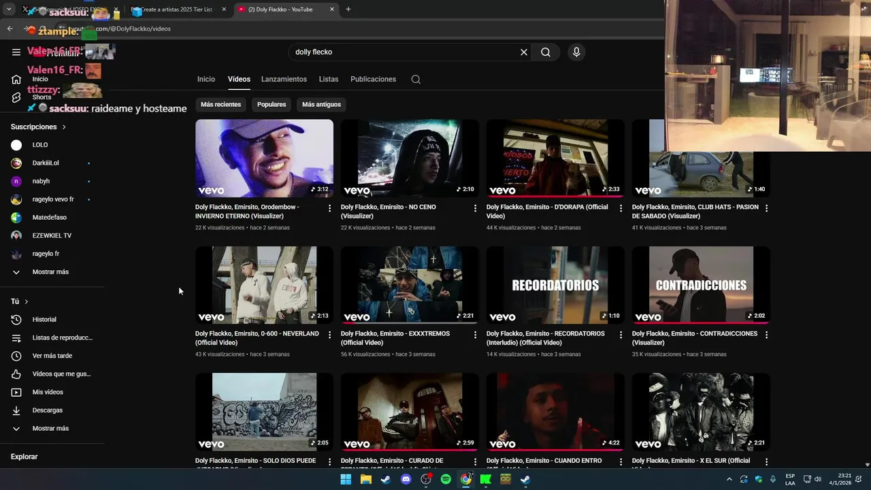Image resolution: width=871 pixels, height=490 pixels.
Task: Play SOLO DIOS PUEDE graffiti thumbnail
Action: 264,412
